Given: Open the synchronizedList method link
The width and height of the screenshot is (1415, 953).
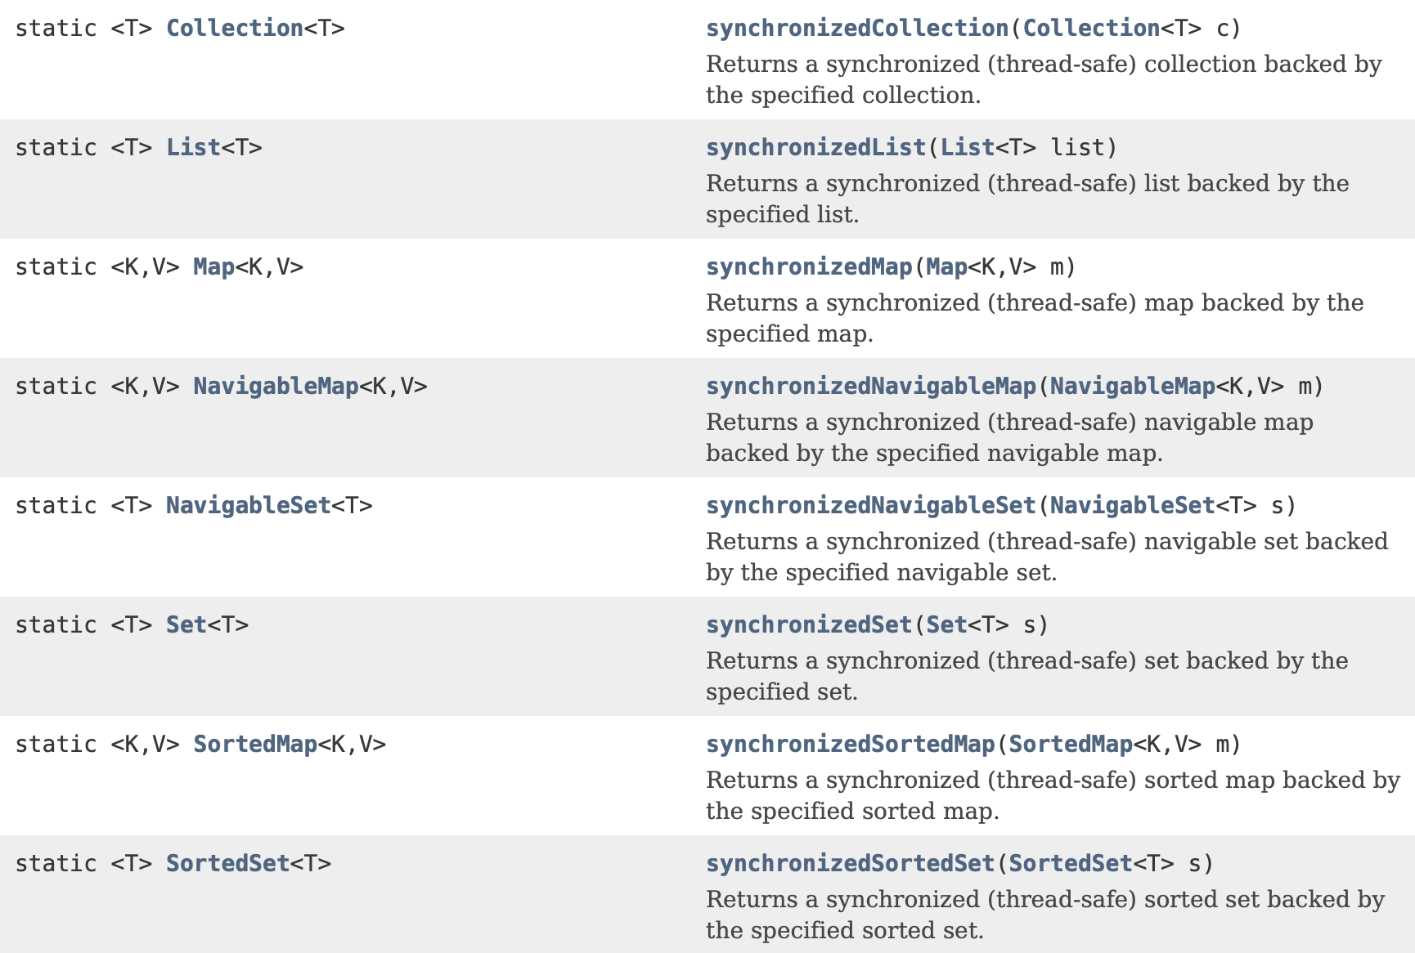Looking at the screenshot, I should point(815,147).
